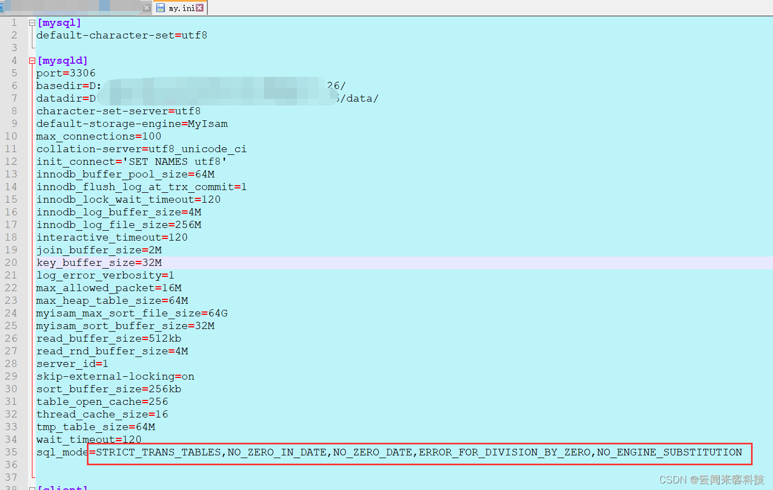Close the my.ini tab
773x490 pixels.
200,8
